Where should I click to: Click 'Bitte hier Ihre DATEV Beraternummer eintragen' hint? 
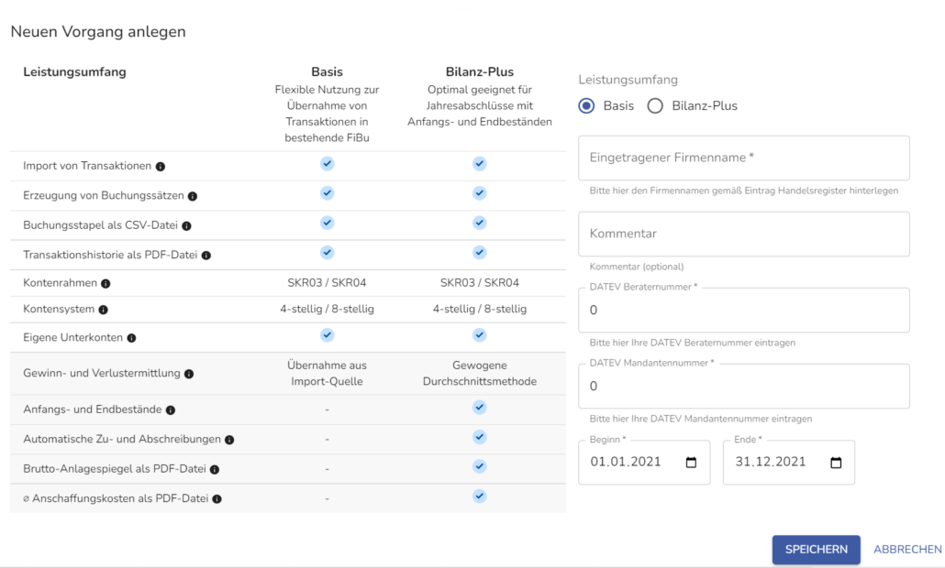coord(693,343)
